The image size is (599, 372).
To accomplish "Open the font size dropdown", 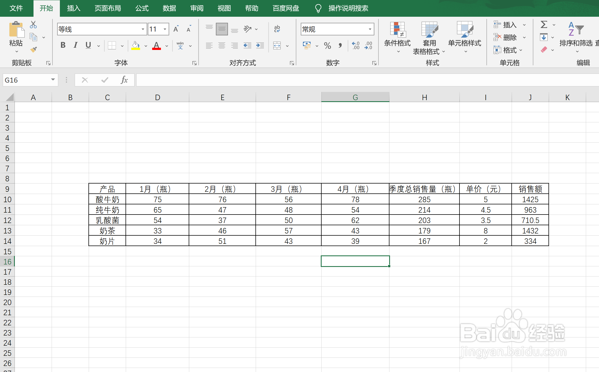I will 165,29.
